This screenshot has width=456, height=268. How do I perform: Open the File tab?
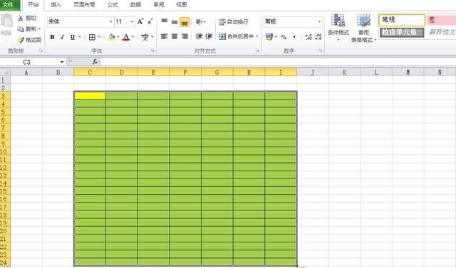(9, 5)
